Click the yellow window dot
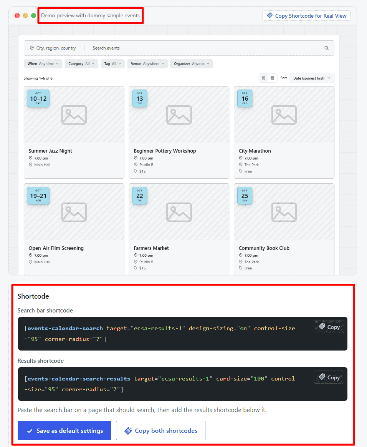 25,15
